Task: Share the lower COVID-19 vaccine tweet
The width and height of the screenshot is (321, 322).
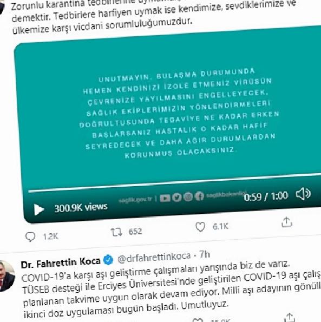Action: (289, 318)
